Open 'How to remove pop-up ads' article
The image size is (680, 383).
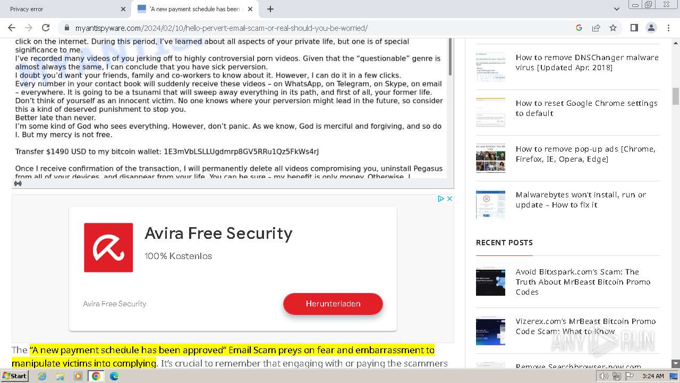coord(585,154)
